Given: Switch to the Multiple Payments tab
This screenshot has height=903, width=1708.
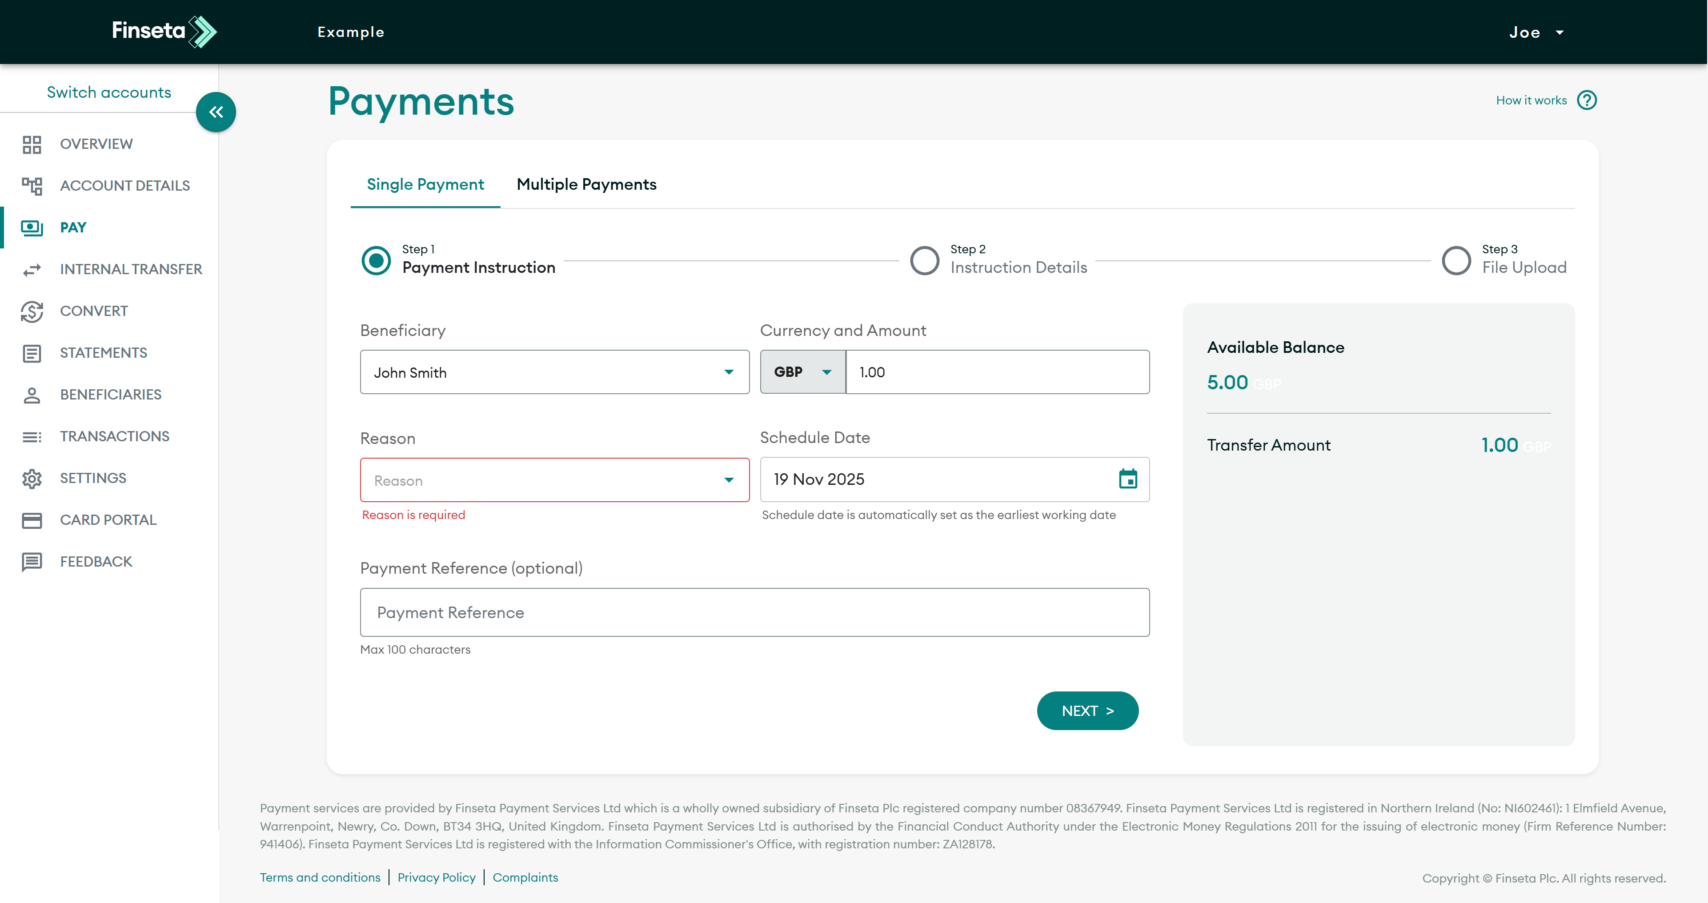Looking at the screenshot, I should pos(586,184).
